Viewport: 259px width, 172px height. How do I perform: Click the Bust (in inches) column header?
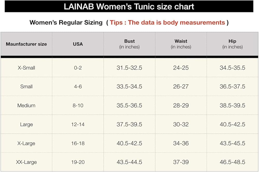(x=129, y=44)
